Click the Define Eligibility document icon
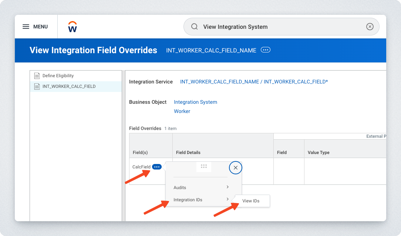The height and width of the screenshot is (236, 401). pyautogui.click(x=37, y=76)
